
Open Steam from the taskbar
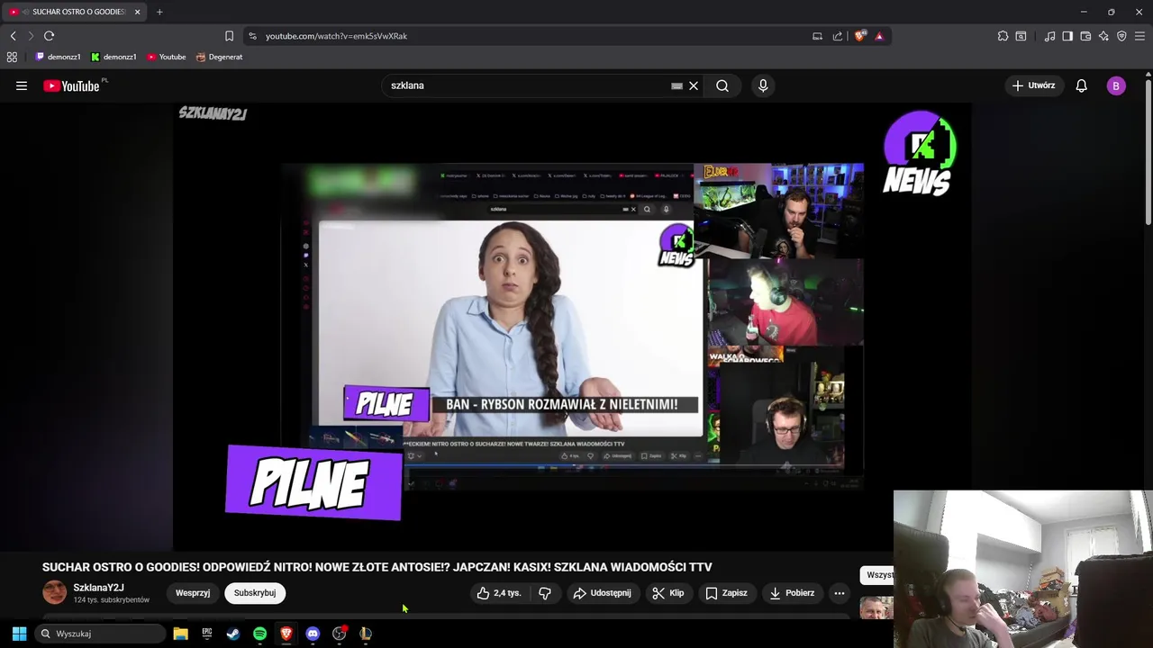(x=233, y=634)
